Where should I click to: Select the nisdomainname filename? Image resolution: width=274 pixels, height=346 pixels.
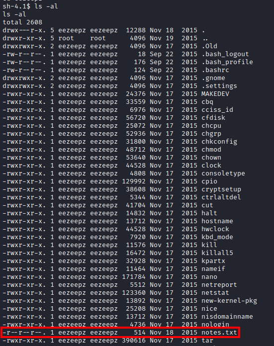point(227,317)
